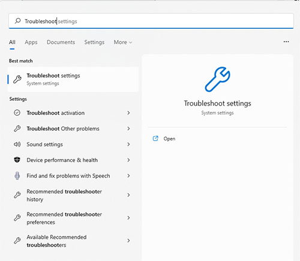The width and height of the screenshot is (300, 261).
Task: Open the three-dot options menu
Action: [x=286, y=41]
